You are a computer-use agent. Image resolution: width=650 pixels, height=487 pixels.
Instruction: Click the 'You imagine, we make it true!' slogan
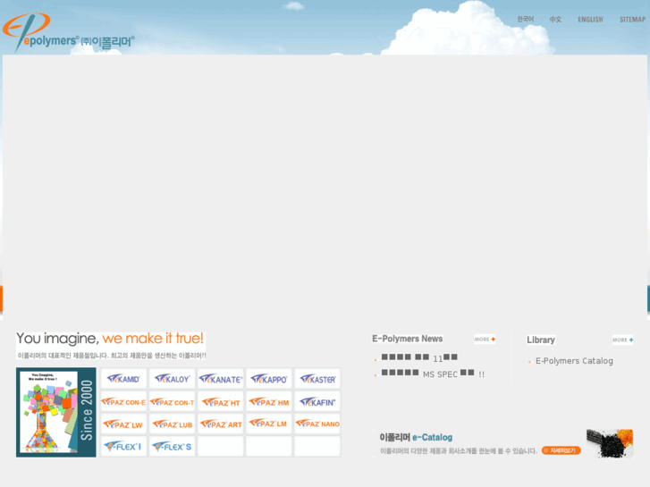(110, 338)
